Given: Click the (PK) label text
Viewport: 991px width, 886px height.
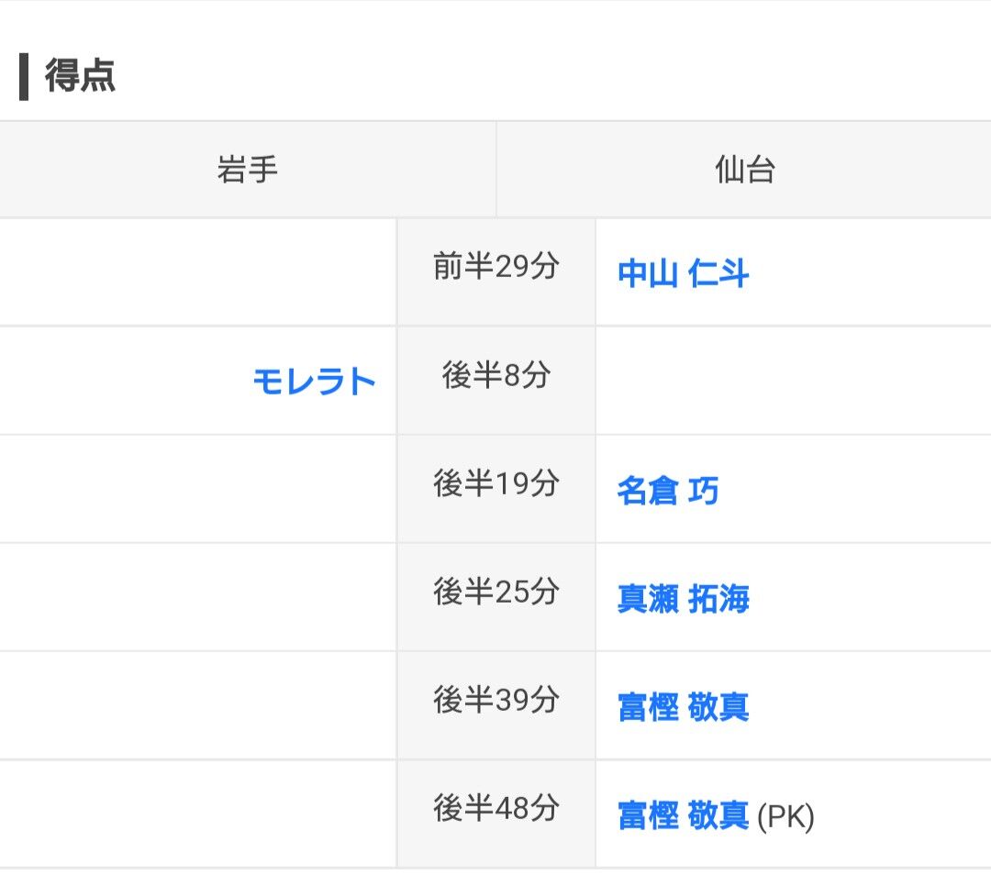Looking at the screenshot, I should 786,816.
